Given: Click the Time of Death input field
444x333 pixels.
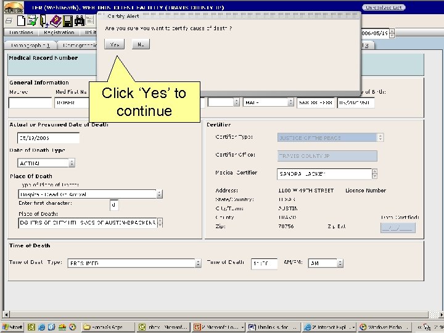Looking at the screenshot, I should click(264, 264).
